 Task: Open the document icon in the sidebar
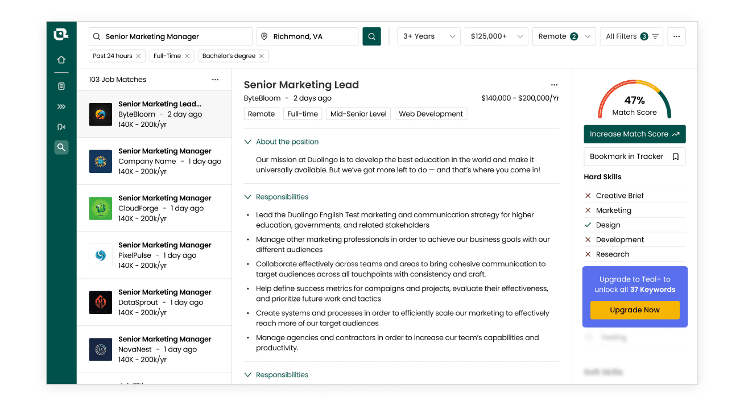click(x=61, y=86)
